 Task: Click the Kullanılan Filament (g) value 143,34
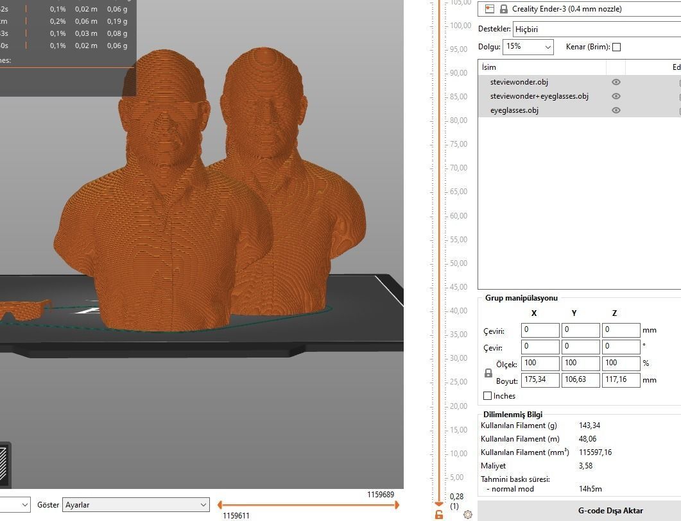coord(589,426)
